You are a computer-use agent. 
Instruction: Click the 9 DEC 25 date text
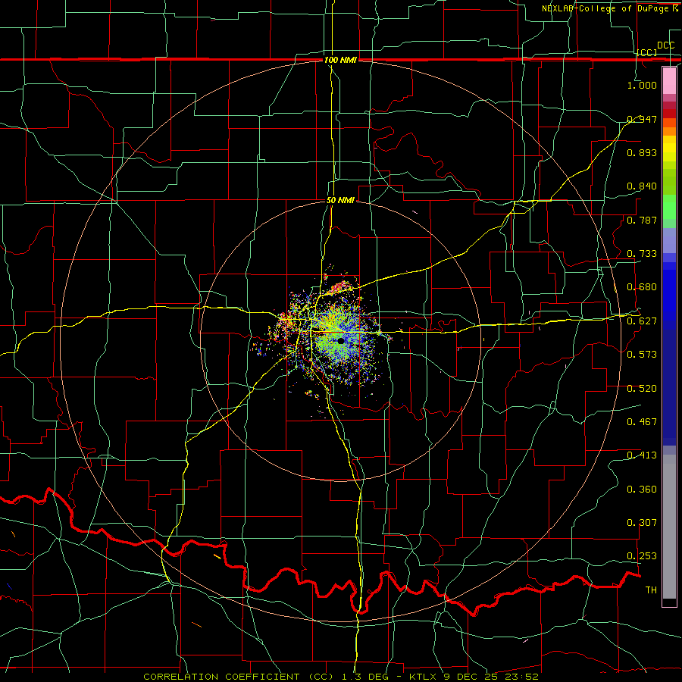tap(472, 677)
